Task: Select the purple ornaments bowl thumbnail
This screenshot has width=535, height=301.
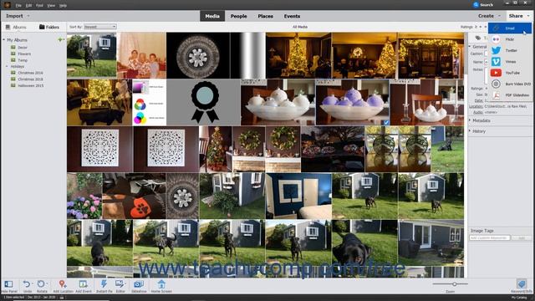Action: [x=353, y=102]
